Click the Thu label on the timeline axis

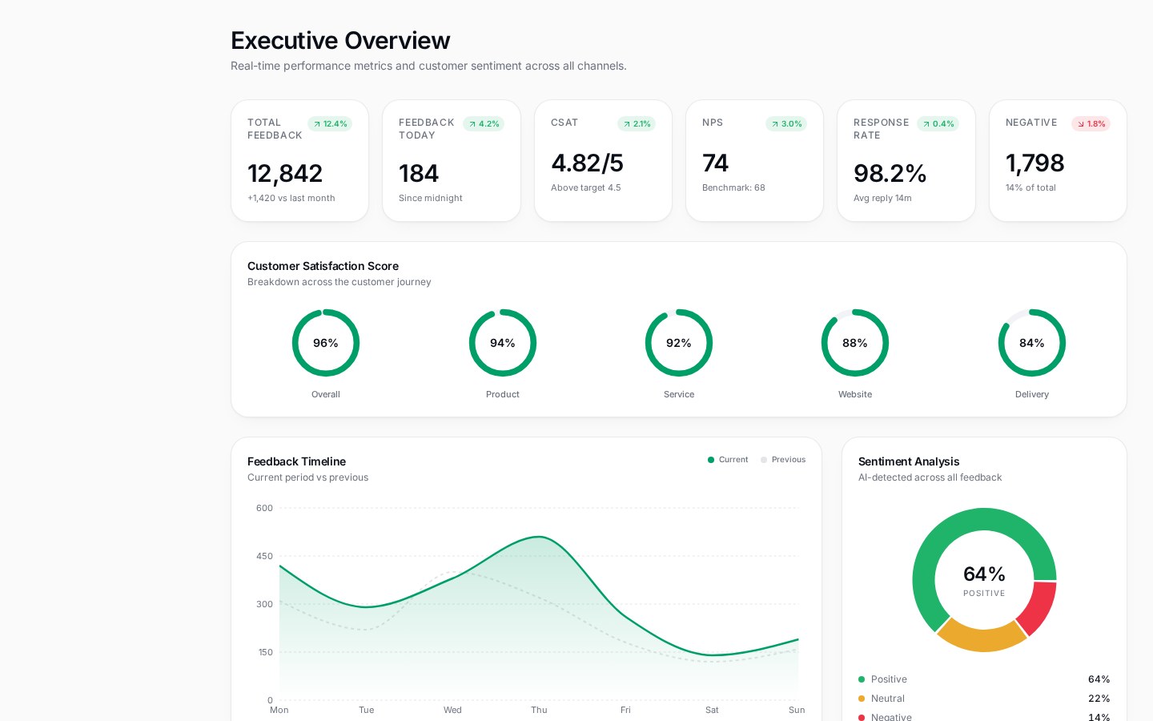pos(539,710)
